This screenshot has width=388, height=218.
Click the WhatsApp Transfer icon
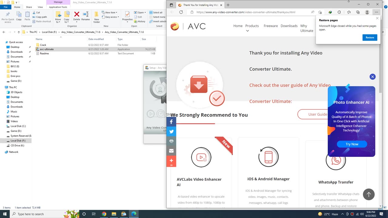pos(336,160)
